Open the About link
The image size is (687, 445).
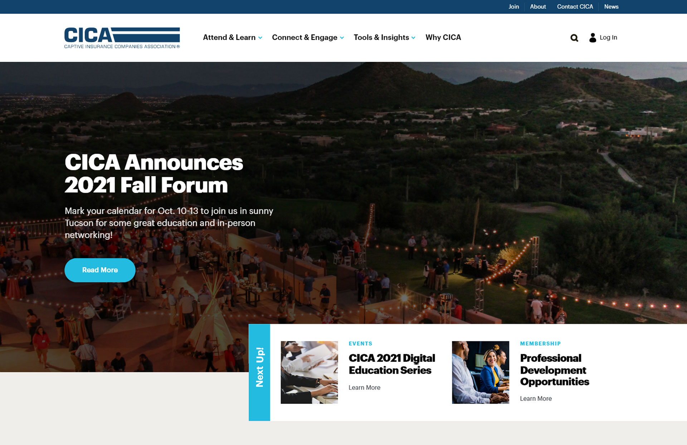pyautogui.click(x=538, y=7)
